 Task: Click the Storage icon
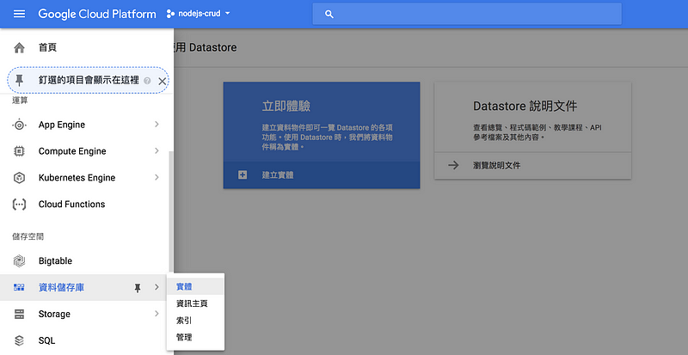click(19, 315)
